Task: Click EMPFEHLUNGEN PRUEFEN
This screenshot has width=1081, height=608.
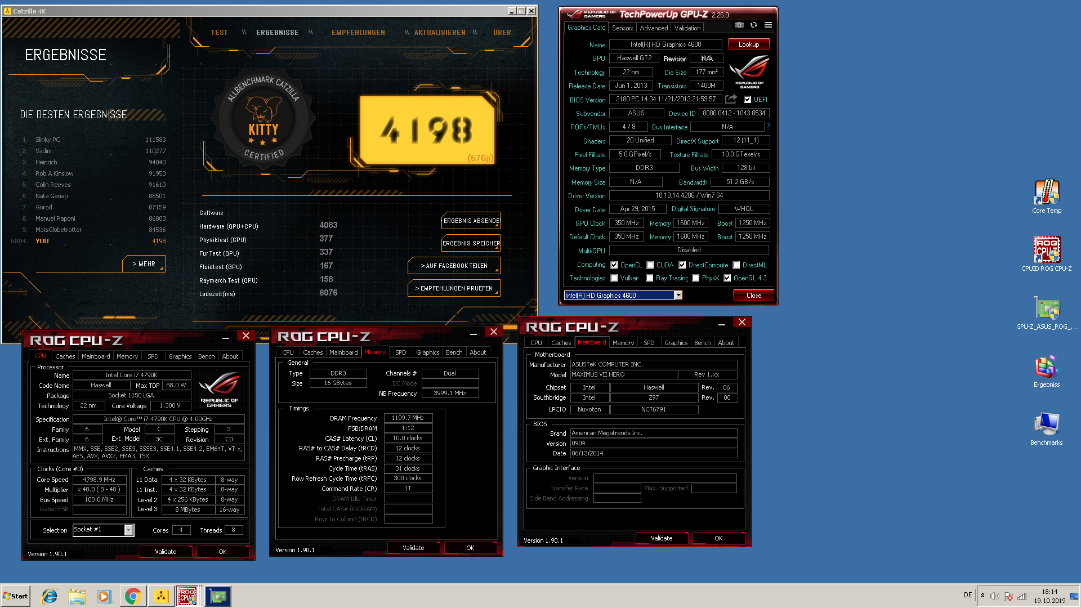Action: 454,288
